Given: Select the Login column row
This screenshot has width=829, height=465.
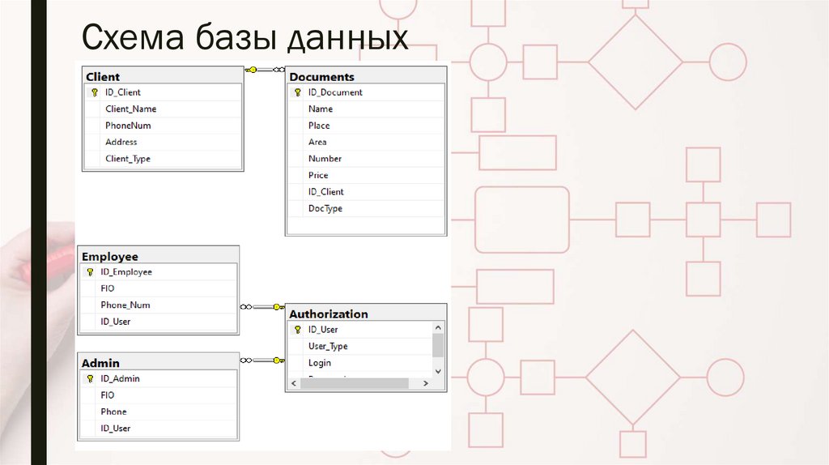Looking at the screenshot, I should (x=360, y=363).
